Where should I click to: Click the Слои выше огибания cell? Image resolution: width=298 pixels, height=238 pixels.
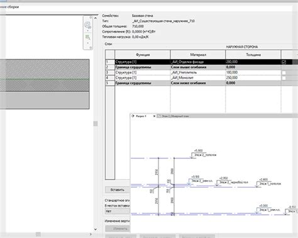pyautogui.click(x=198, y=67)
